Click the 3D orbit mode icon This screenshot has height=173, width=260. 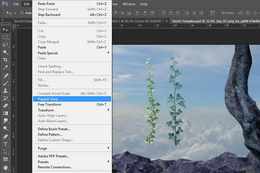point(241,13)
